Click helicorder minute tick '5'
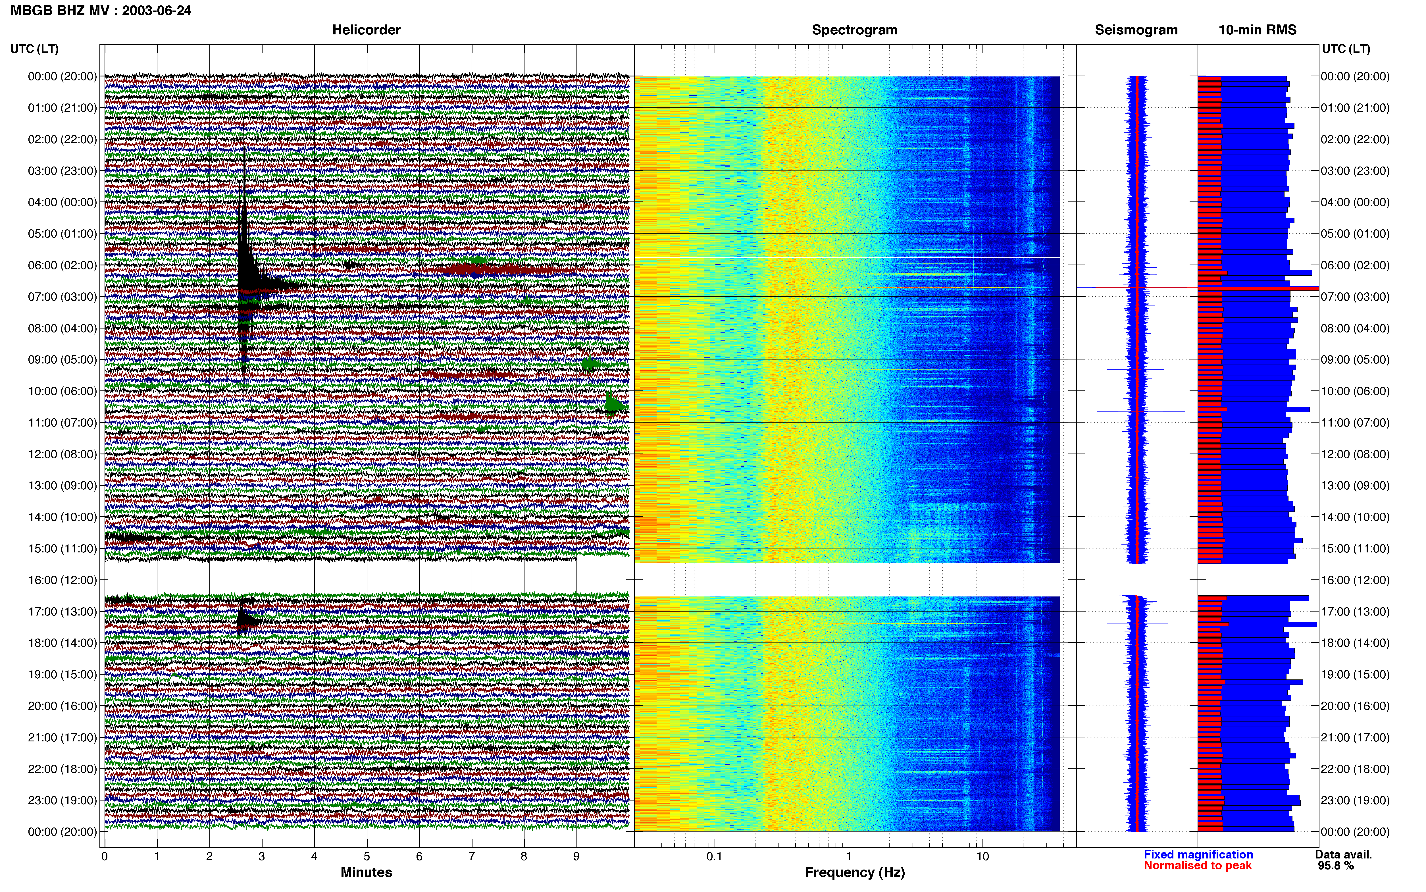The width and height of the screenshot is (1426, 892). click(367, 856)
